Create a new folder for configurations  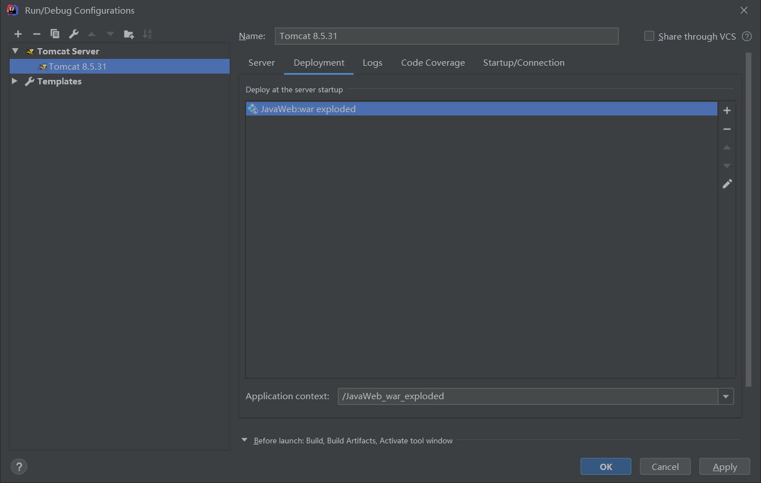(x=129, y=34)
